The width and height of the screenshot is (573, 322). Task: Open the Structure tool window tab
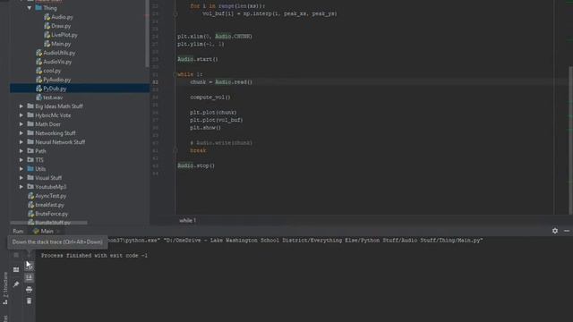click(x=5, y=288)
